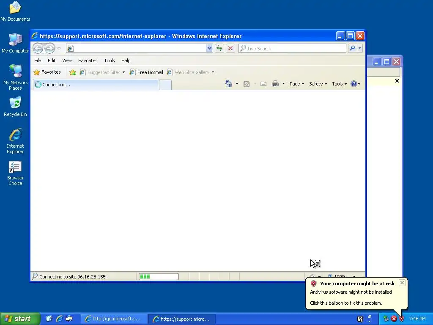
Task: Open recent pages dropdown next to Forward
Action: 59,48
